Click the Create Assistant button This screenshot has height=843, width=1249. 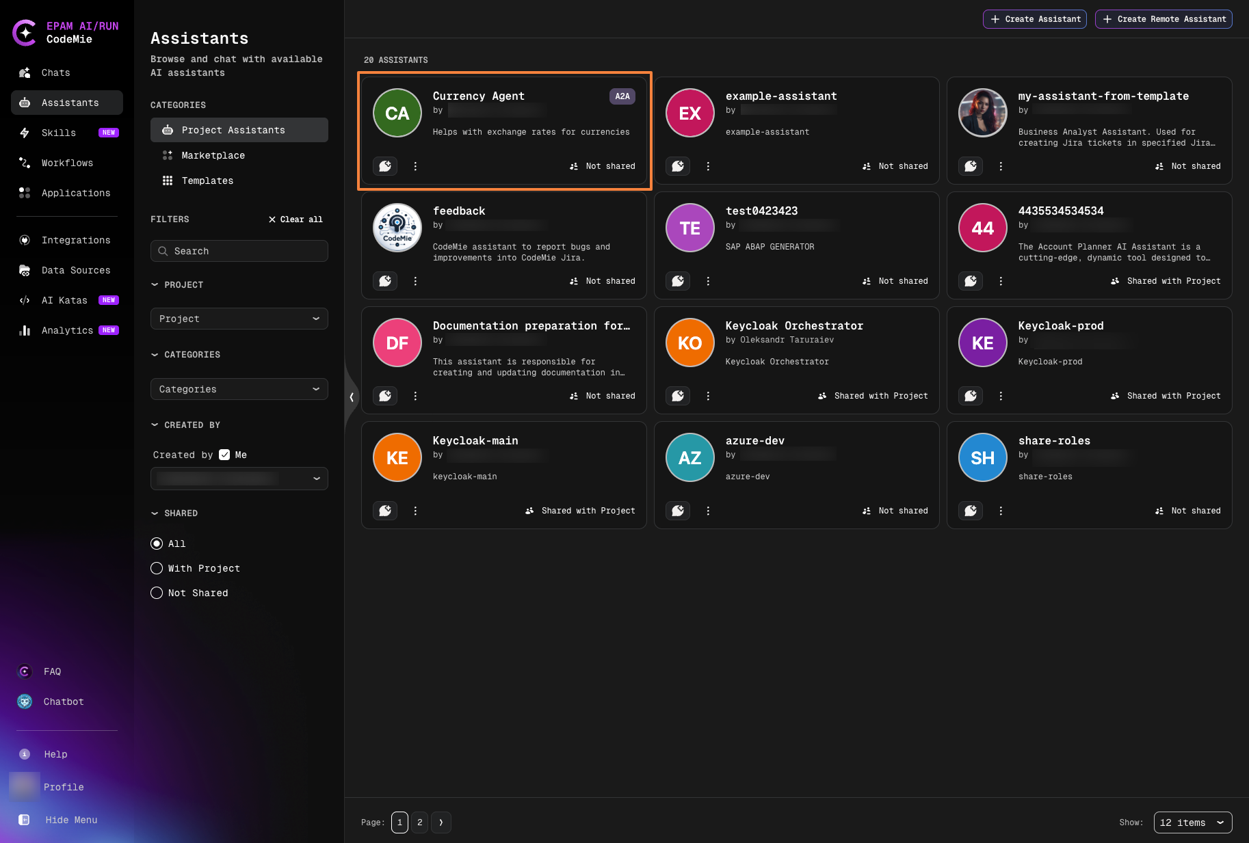pyautogui.click(x=1035, y=18)
